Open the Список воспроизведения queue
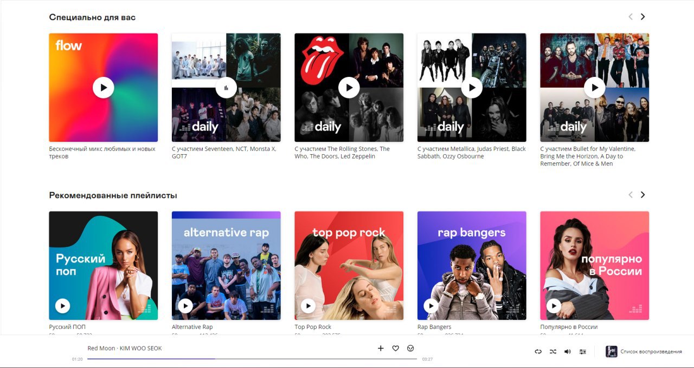694x368 pixels. click(644, 352)
